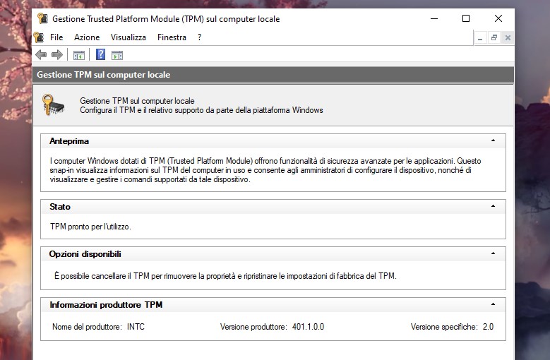
Task: Collapse the Anteprima section
Action: tap(493, 140)
